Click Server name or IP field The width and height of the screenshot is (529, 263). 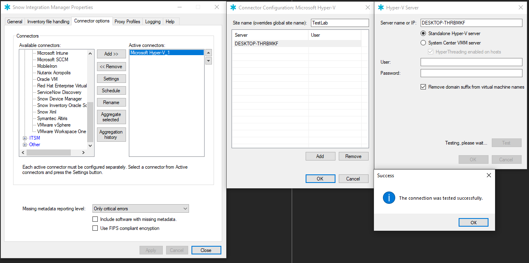(471, 23)
